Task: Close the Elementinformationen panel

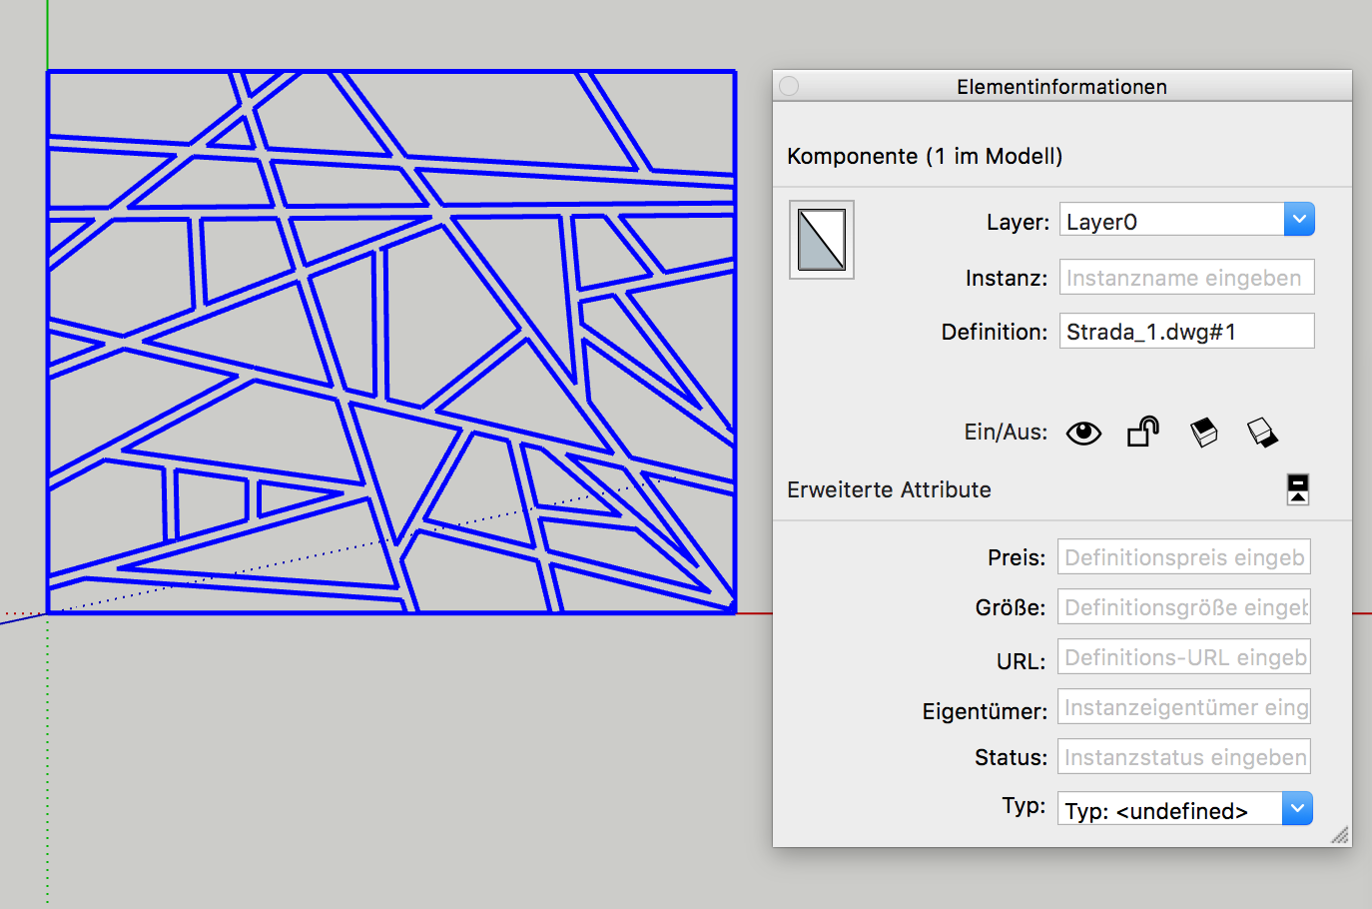Action: point(789,86)
